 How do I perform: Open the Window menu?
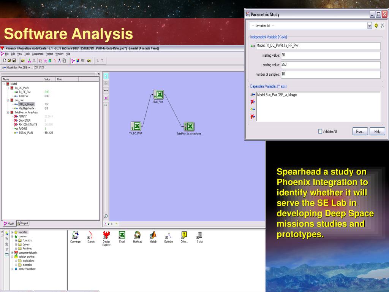coord(59,54)
